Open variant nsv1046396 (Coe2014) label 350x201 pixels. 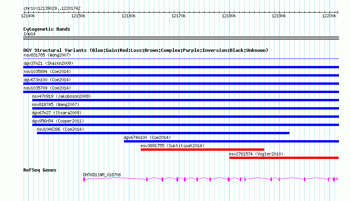click(60, 129)
